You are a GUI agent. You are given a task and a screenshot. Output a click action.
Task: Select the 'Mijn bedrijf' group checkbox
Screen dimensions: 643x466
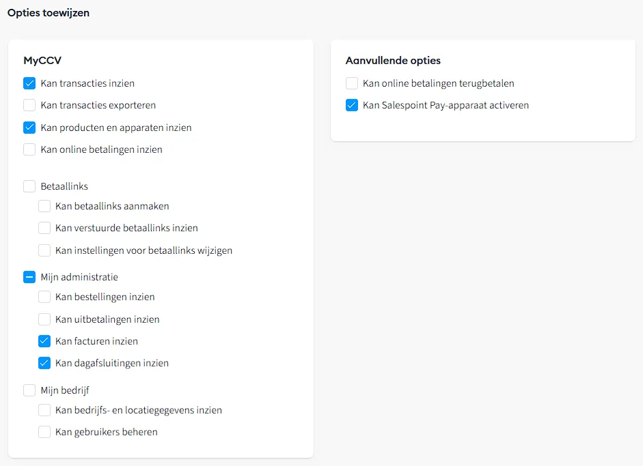tap(29, 390)
